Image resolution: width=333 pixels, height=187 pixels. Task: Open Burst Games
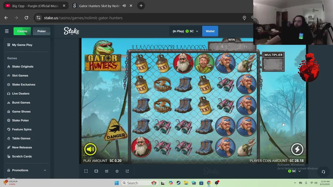tap(21, 103)
